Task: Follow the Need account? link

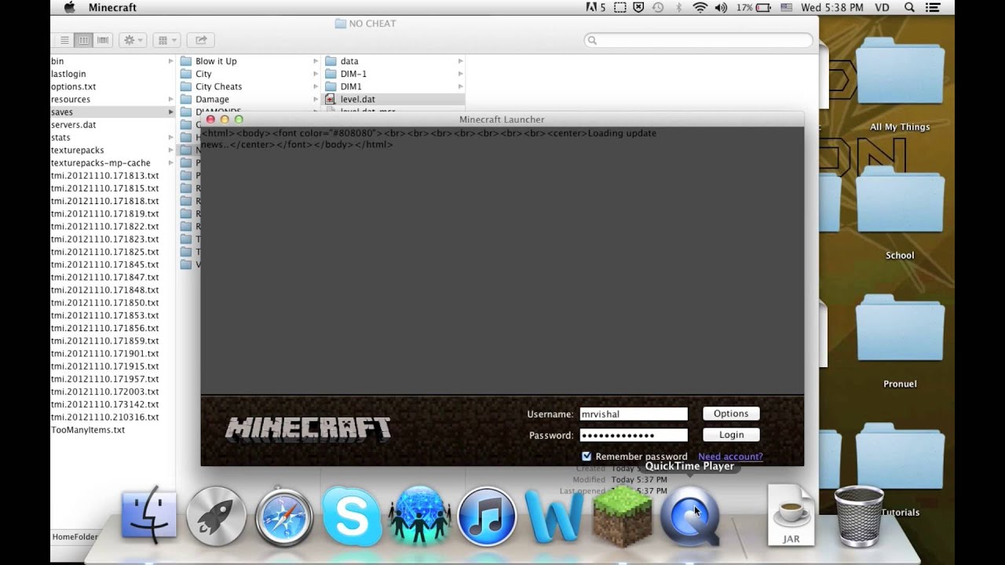Action: [x=730, y=457]
